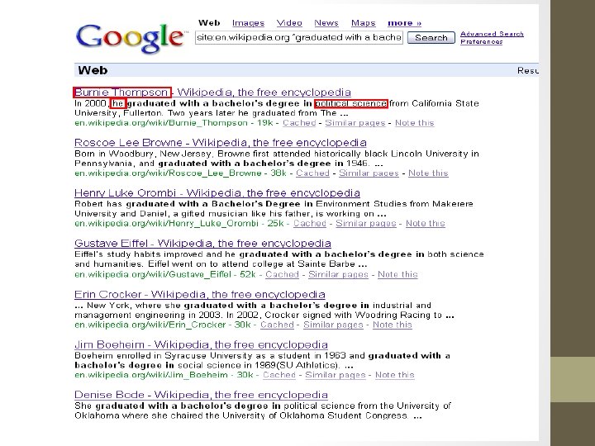Open Cached link for Burnie Thompson result
This screenshot has width=595, height=446.
(299, 123)
